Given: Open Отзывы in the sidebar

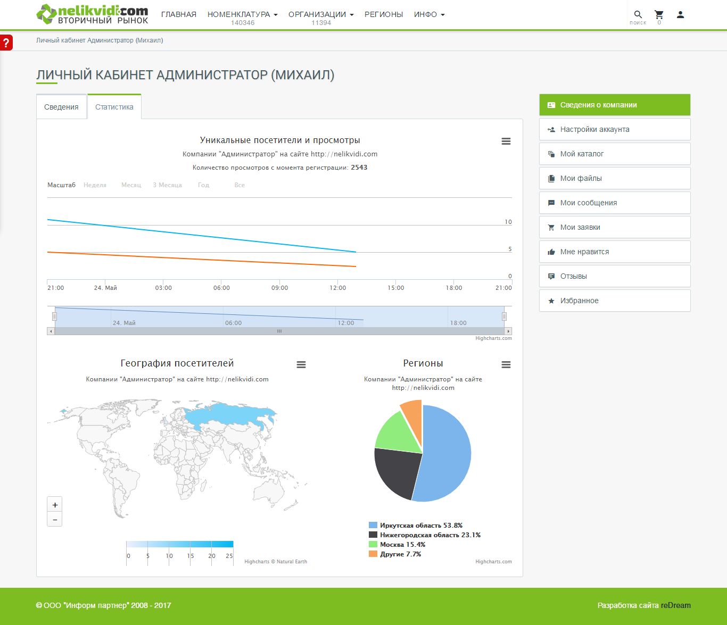Looking at the screenshot, I should (615, 276).
